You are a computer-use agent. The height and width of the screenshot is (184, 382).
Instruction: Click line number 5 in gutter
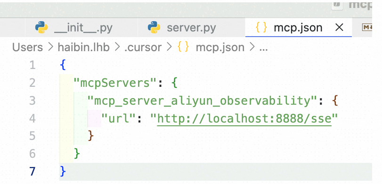point(33,136)
